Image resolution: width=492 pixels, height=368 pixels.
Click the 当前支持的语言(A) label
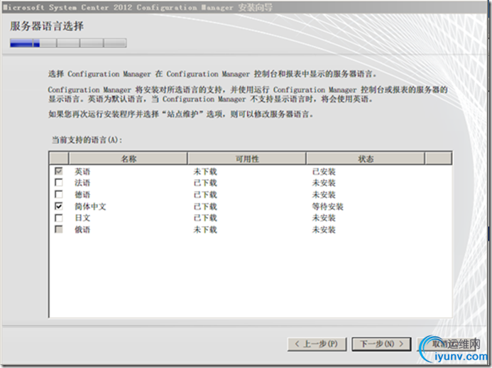coord(87,140)
